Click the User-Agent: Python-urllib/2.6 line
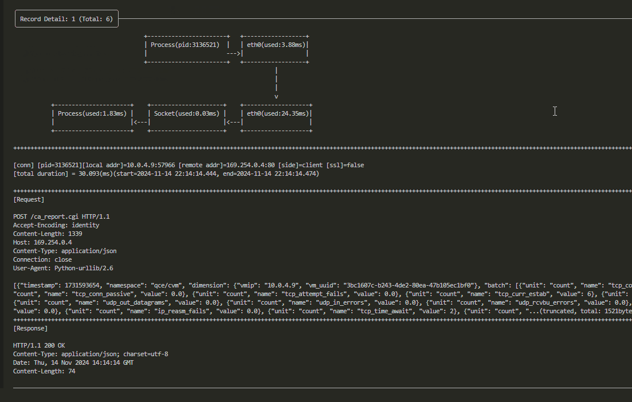 click(x=63, y=267)
